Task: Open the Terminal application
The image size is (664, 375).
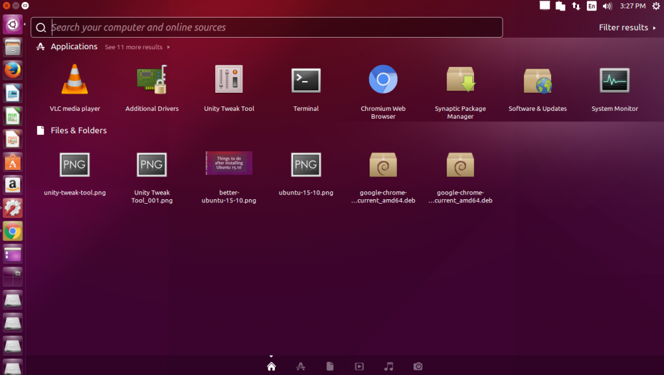Action: pyautogui.click(x=305, y=80)
